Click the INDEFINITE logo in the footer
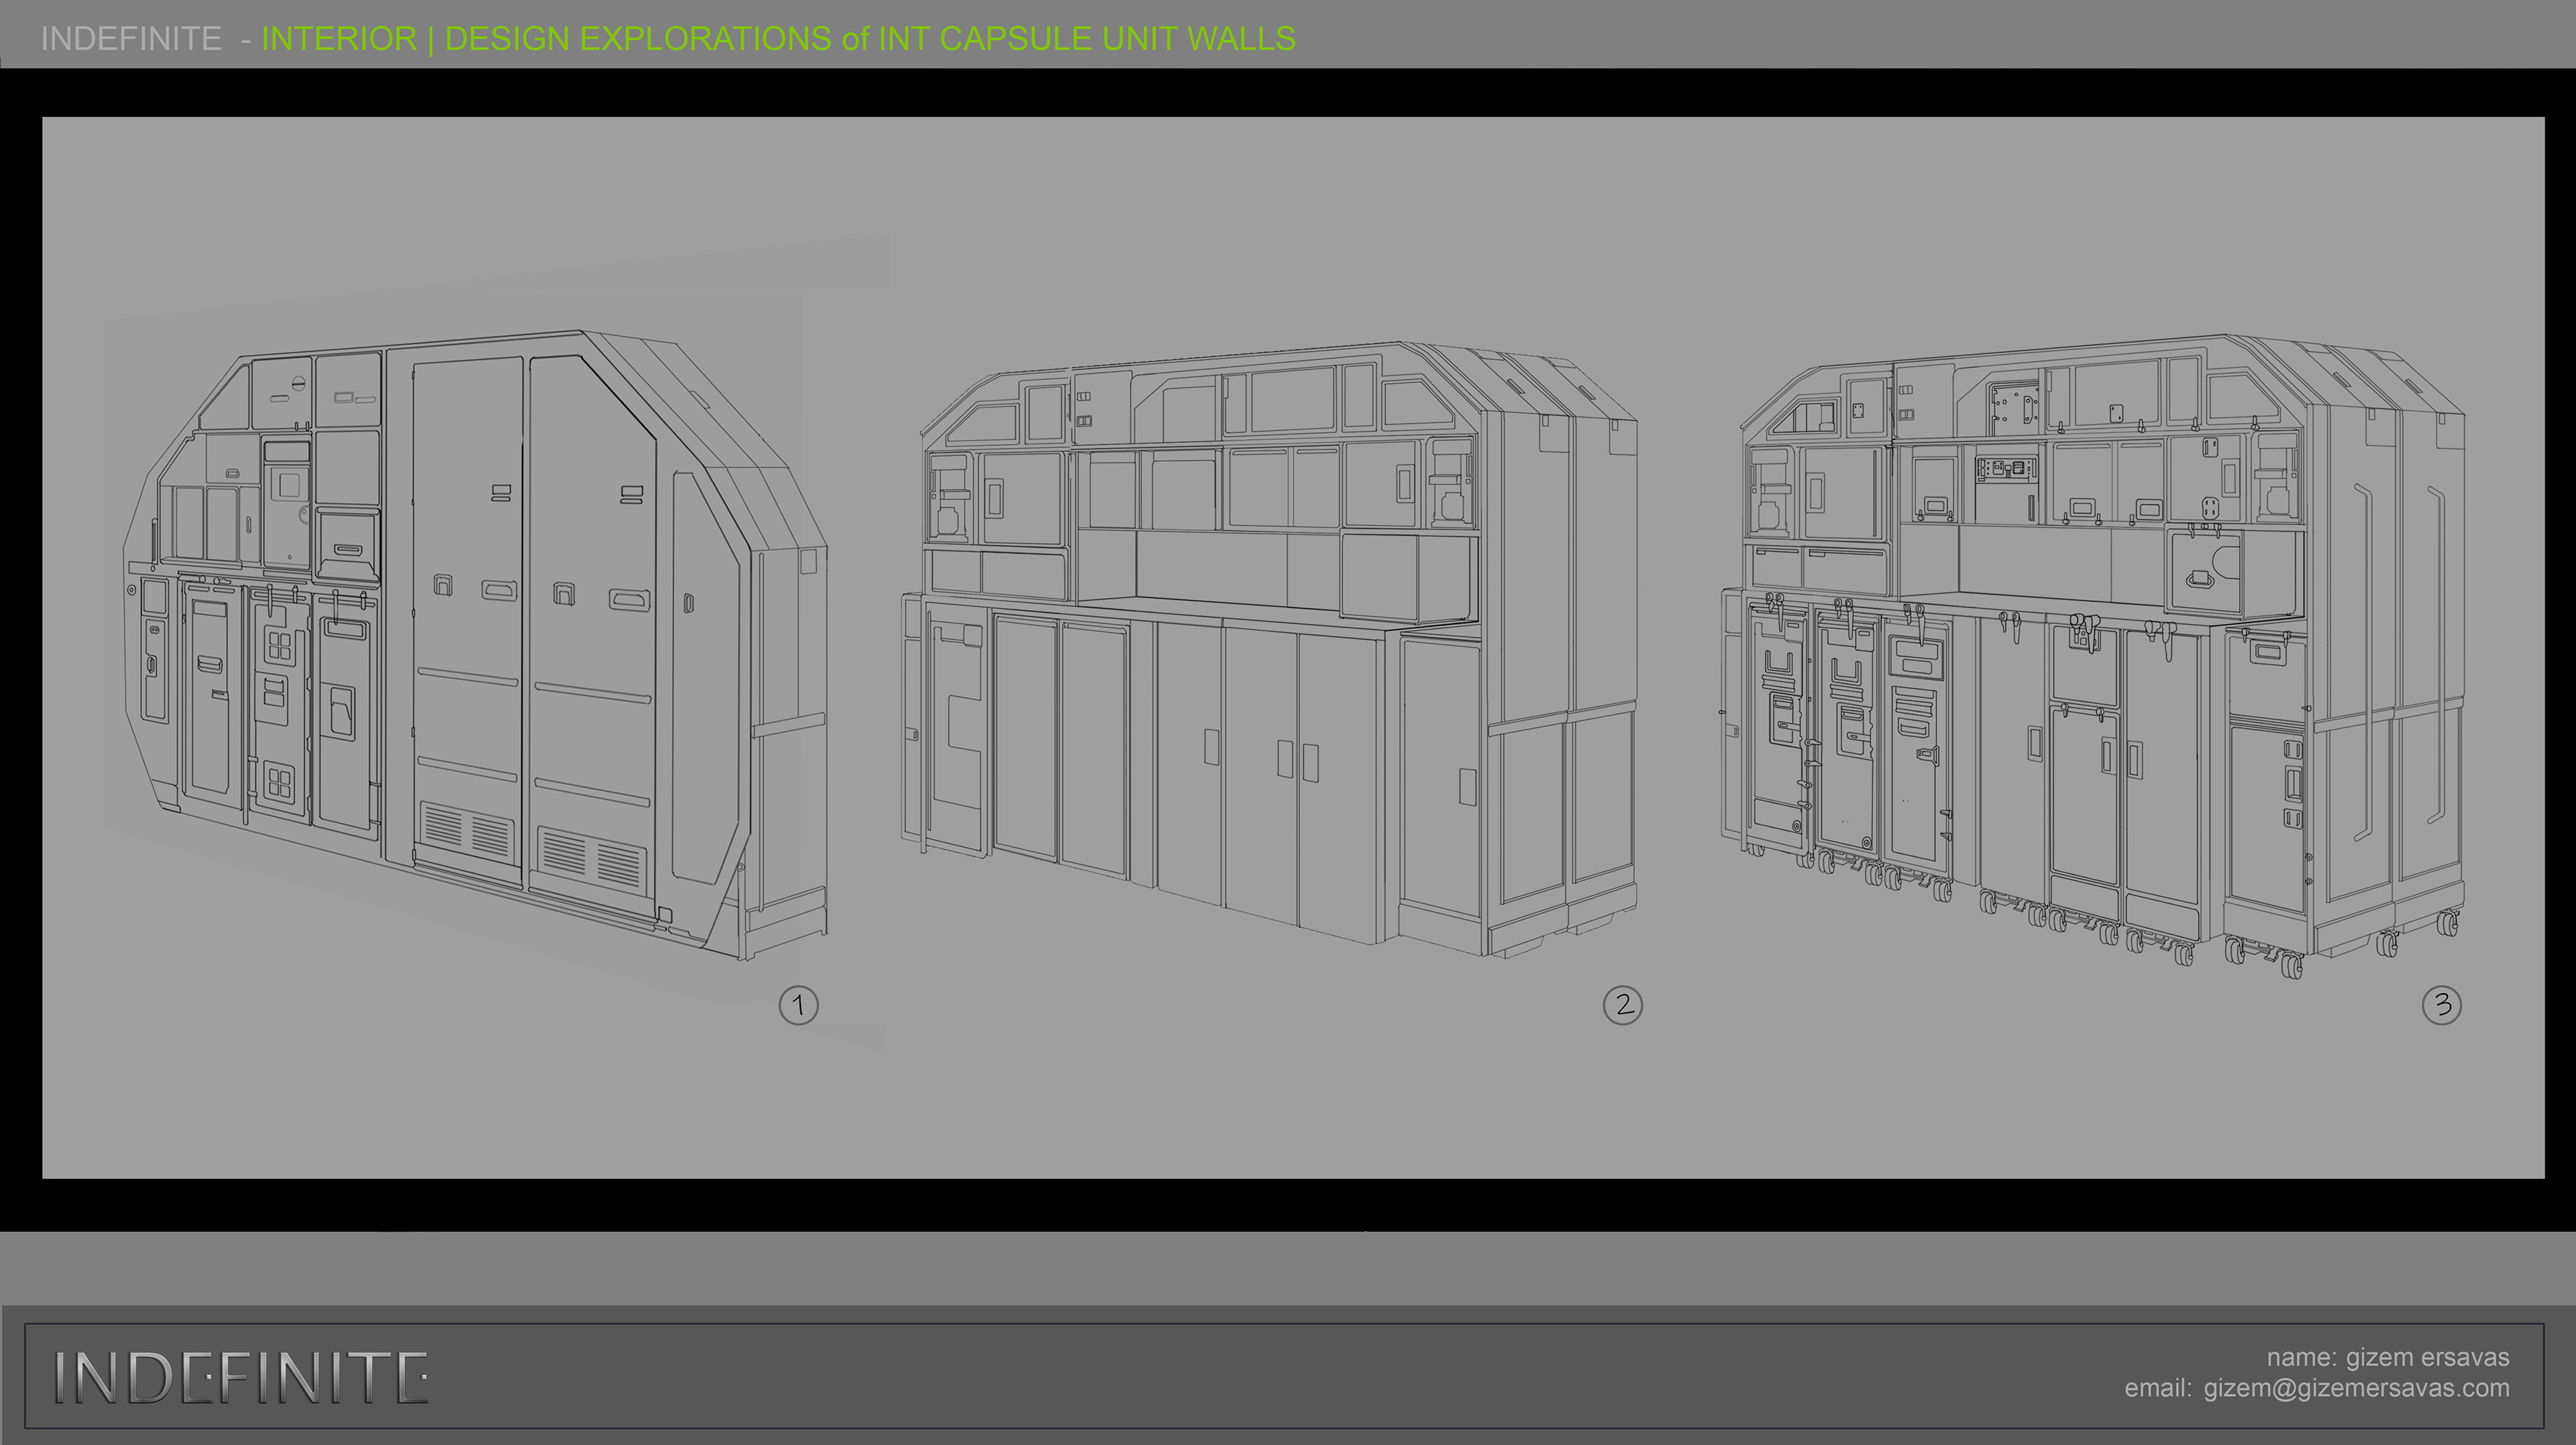2576x1445 pixels. [x=241, y=1378]
